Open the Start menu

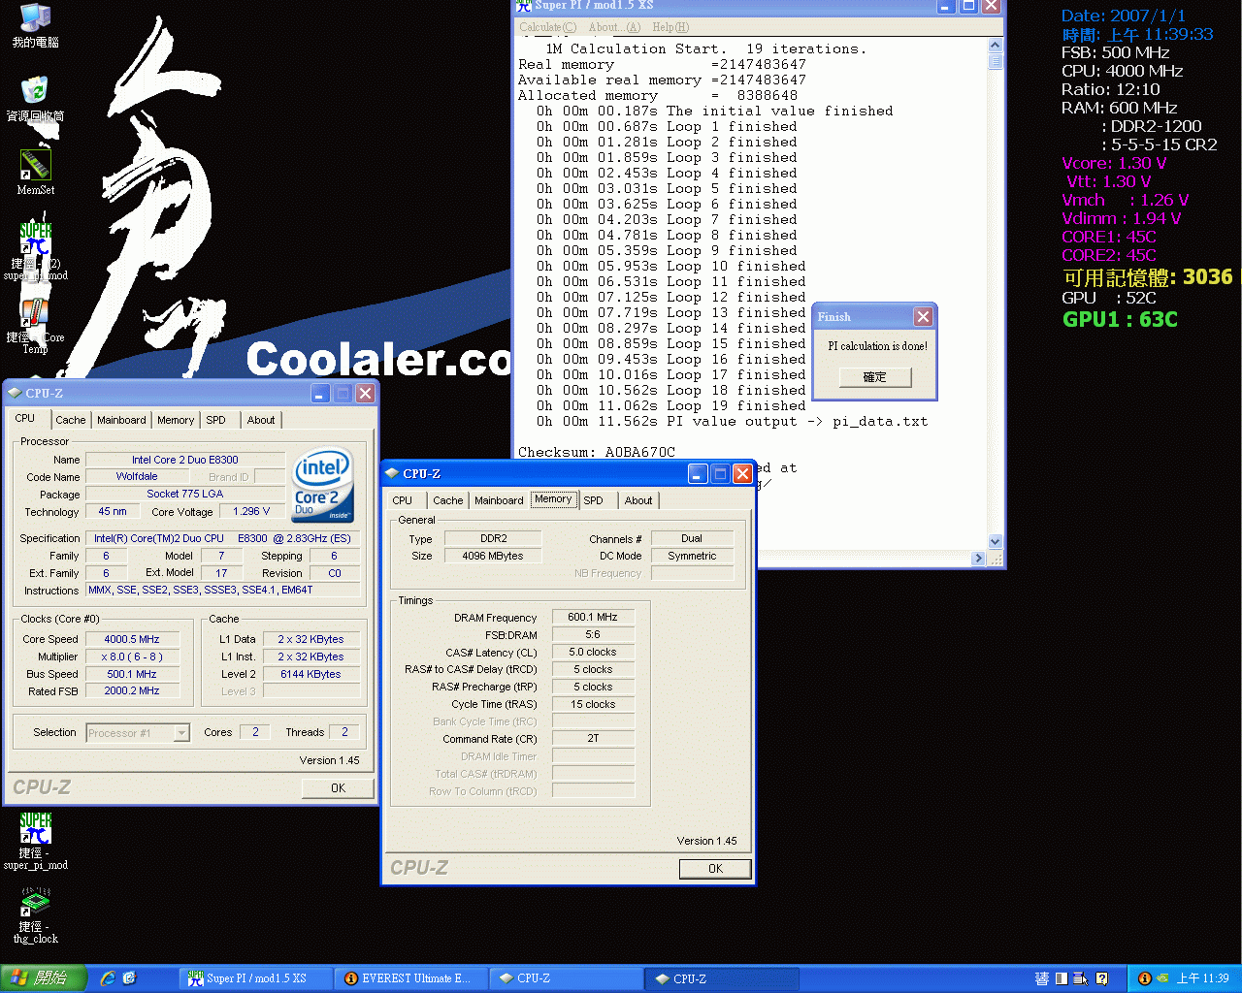coord(44,978)
